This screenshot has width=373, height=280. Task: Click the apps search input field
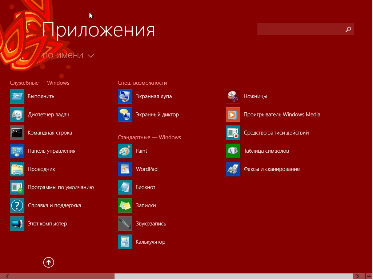click(305, 29)
